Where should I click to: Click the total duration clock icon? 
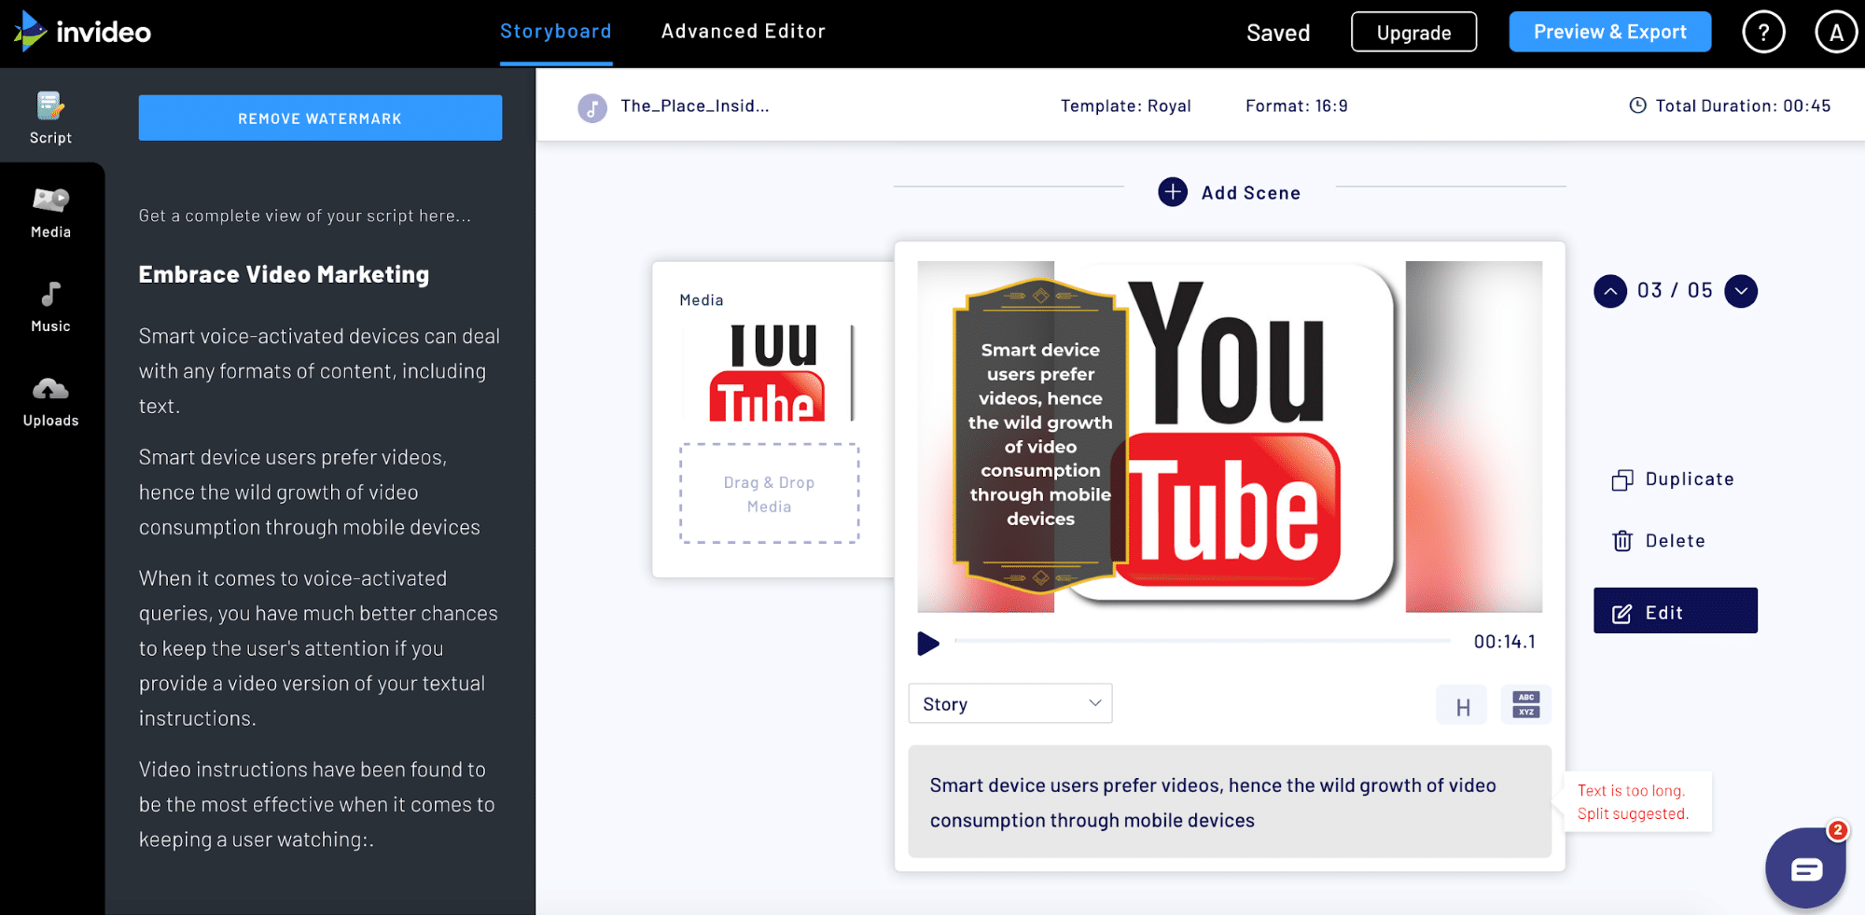(x=1637, y=105)
